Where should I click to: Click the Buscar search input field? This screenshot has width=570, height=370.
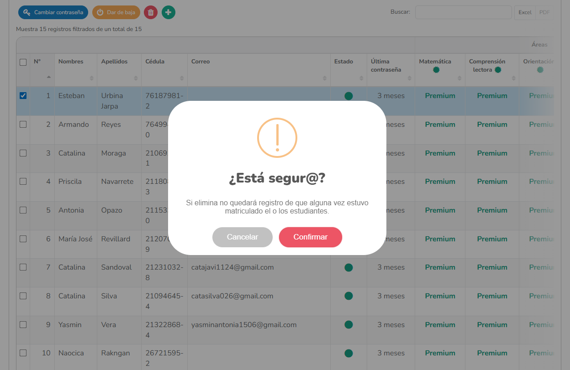pyautogui.click(x=463, y=12)
